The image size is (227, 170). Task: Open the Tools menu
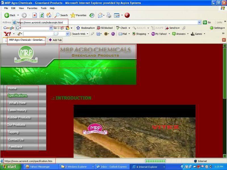pos(44,8)
